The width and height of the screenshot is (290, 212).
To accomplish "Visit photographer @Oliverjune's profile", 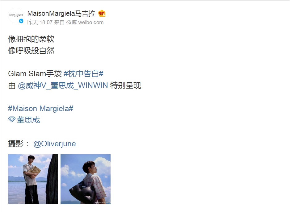I will pos(55,144).
